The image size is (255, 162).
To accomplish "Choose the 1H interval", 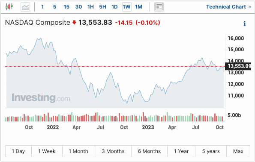I will (x=90, y=7).
